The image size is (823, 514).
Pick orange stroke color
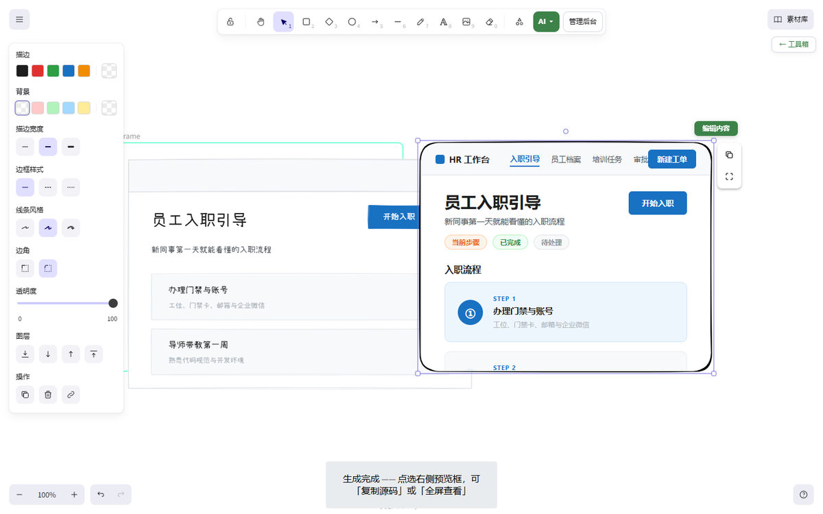click(84, 71)
